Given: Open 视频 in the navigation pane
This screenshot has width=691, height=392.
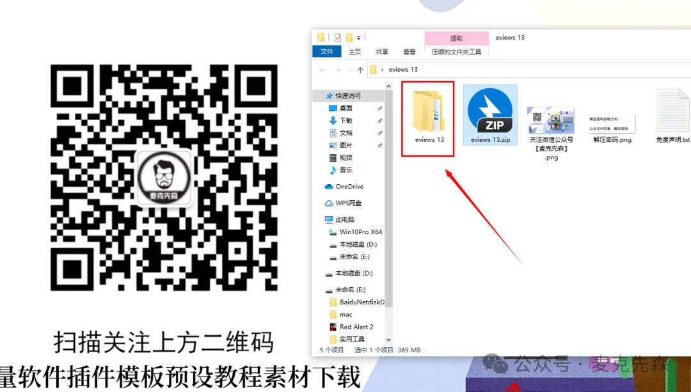Looking at the screenshot, I should pos(346,157).
